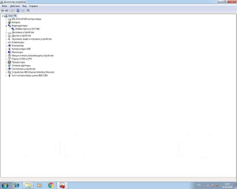
Task: Click the Батареи battery icon
Action: [x=9, y=22]
